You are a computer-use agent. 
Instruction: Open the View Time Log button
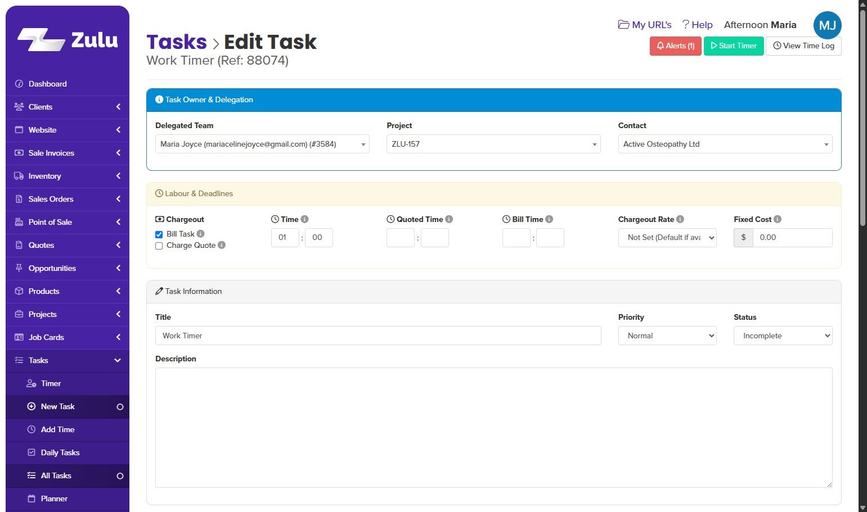click(803, 46)
